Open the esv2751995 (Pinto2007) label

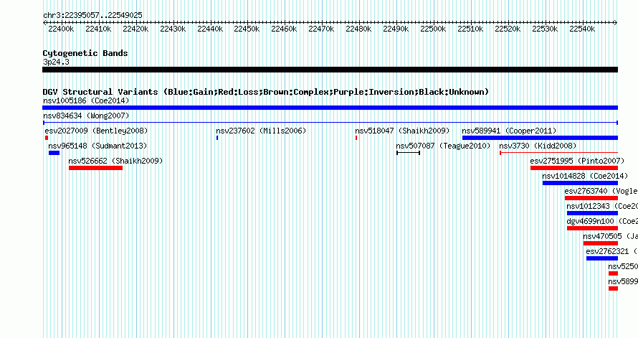pyautogui.click(x=577, y=161)
